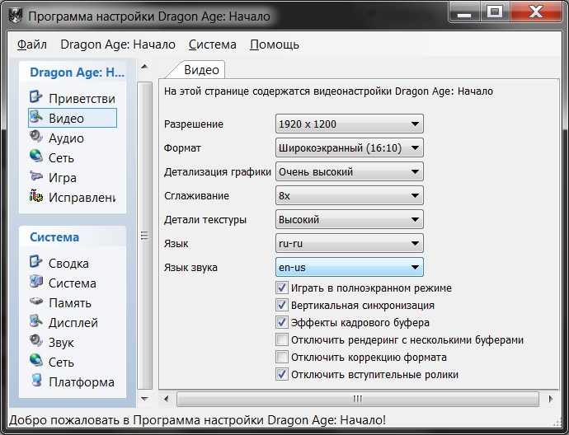Image resolution: width=569 pixels, height=435 pixels.
Task: Click the page description text about видеонастройки
Action: pos(328,91)
